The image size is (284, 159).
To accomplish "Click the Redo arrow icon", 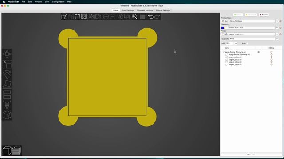I will 157,17.
